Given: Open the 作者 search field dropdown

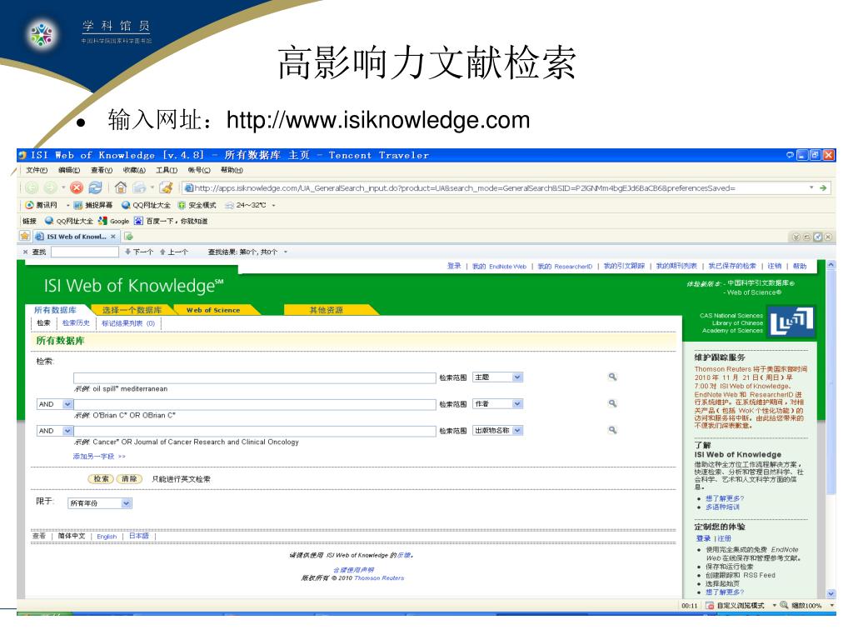Looking at the screenshot, I should point(498,404).
